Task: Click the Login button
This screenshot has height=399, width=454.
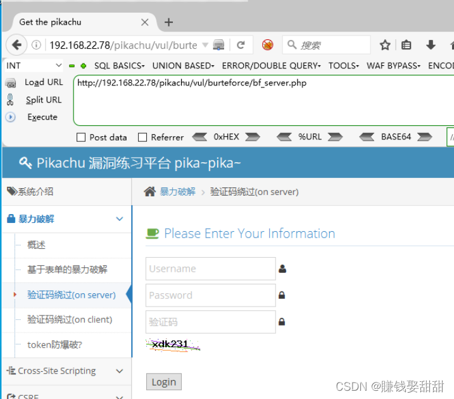Action: (164, 382)
